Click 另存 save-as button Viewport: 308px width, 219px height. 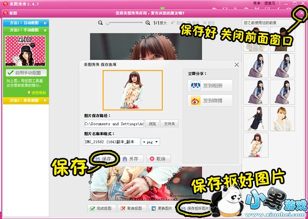pyautogui.click(x=131, y=159)
